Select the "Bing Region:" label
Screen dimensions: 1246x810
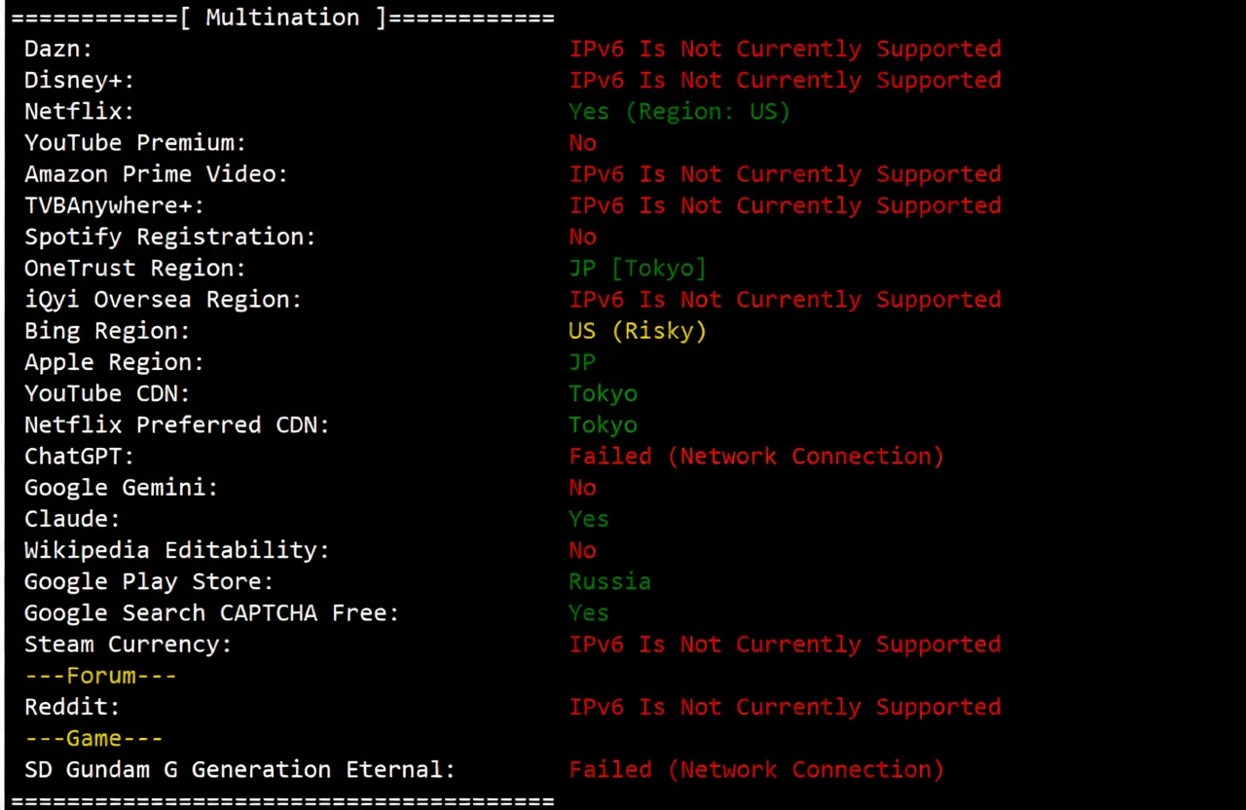point(108,331)
